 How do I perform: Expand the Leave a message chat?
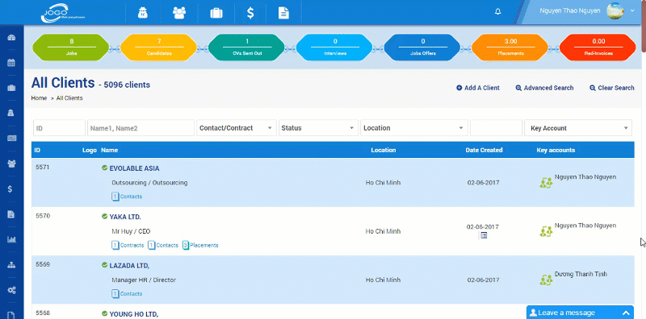(580, 313)
